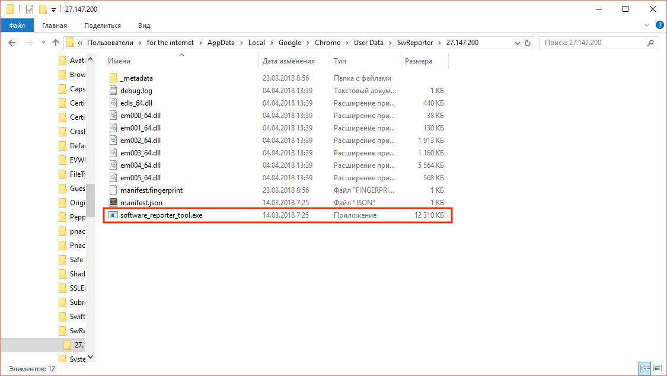Select the em003_64.dll file icon
Screen dimensions: 667x376
coord(113,152)
